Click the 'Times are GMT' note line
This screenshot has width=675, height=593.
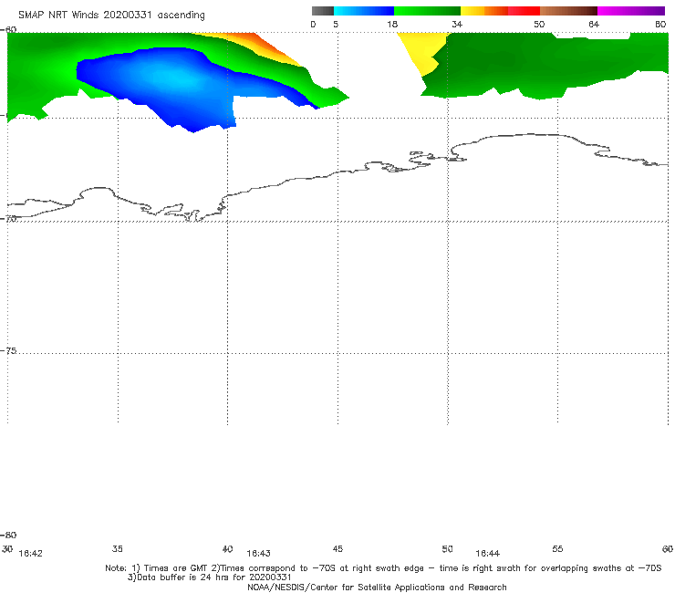point(383,568)
